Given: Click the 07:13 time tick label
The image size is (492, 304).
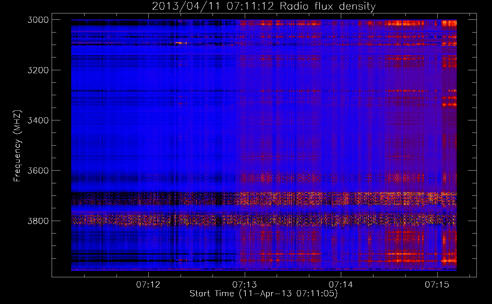Looking at the screenshot, I should click(245, 285).
